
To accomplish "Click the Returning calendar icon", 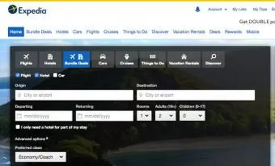I will [x=80, y=116].
